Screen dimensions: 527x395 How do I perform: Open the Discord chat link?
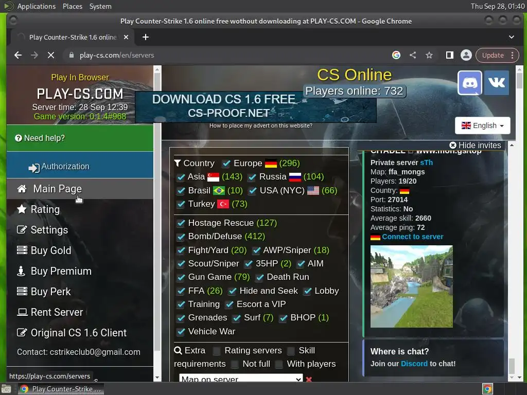(x=414, y=364)
